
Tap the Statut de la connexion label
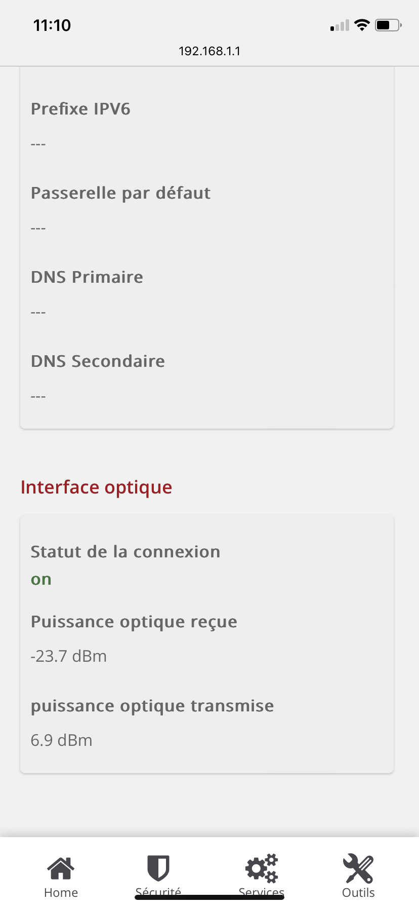[125, 551]
